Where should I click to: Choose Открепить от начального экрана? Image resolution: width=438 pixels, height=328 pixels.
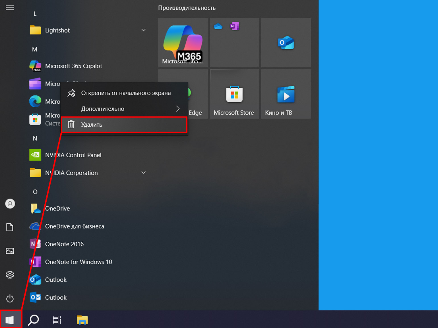click(x=124, y=93)
